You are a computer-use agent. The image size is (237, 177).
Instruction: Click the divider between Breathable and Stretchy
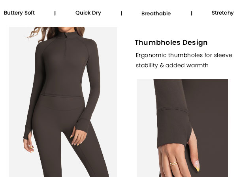(x=192, y=13)
